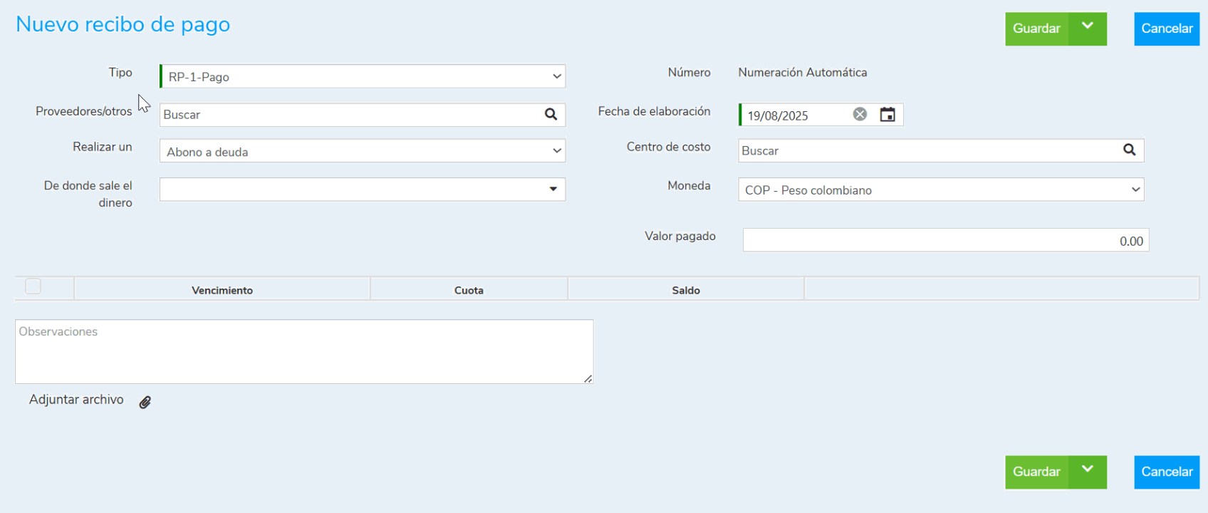This screenshot has height=513, width=1208.
Task: Focus the Valor pagado input field
Action: (945, 241)
